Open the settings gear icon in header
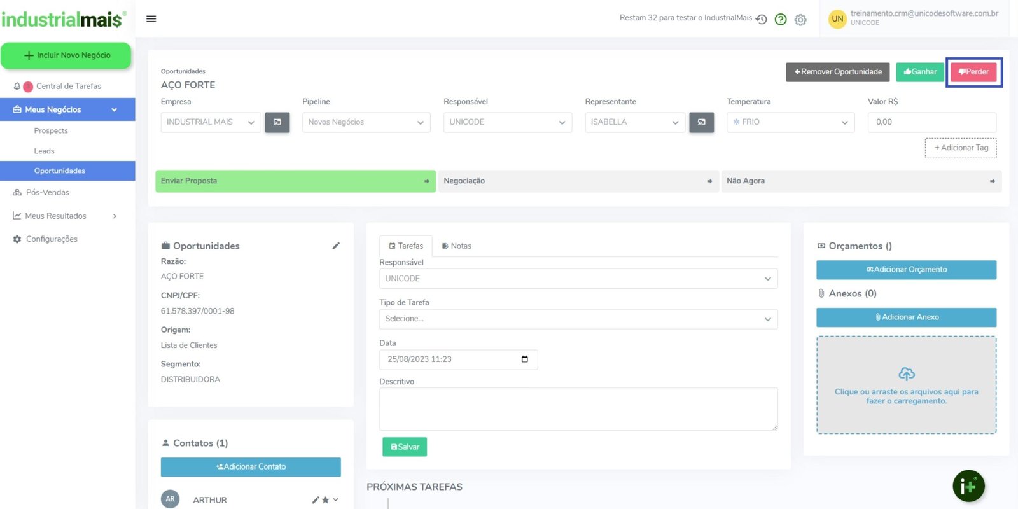Screen dimensions: 1018x509 pyautogui.click(x=800, y=20)
